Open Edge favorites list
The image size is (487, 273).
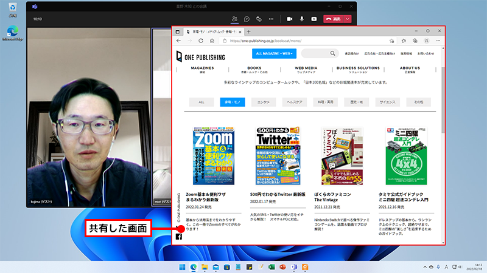(404, 41)
